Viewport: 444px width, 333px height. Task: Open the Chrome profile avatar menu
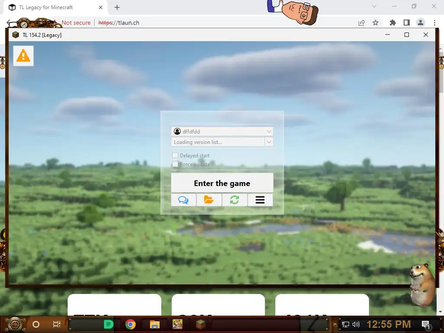[x=421, y=23]
